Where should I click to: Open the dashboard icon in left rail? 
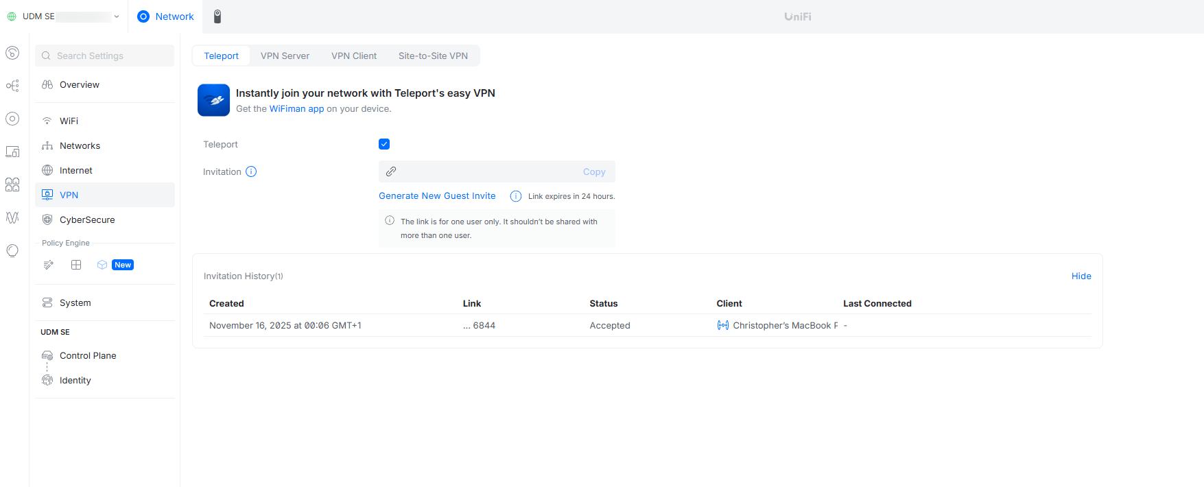12,53
